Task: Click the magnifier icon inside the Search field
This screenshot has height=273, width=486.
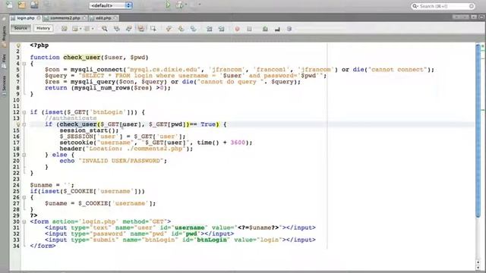Action: [x=415, y=6]
